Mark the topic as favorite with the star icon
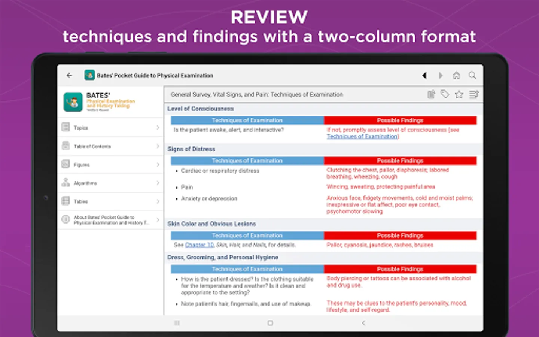539x337 pixels. tap(459, 94)
